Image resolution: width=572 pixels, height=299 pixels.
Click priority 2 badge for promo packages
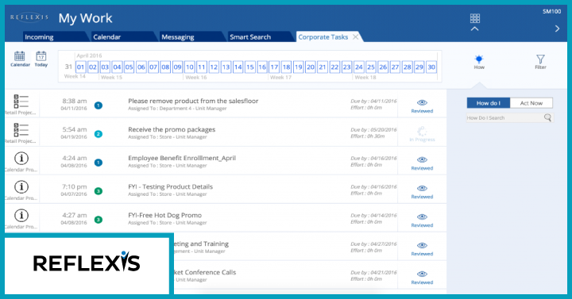(99, 134)
